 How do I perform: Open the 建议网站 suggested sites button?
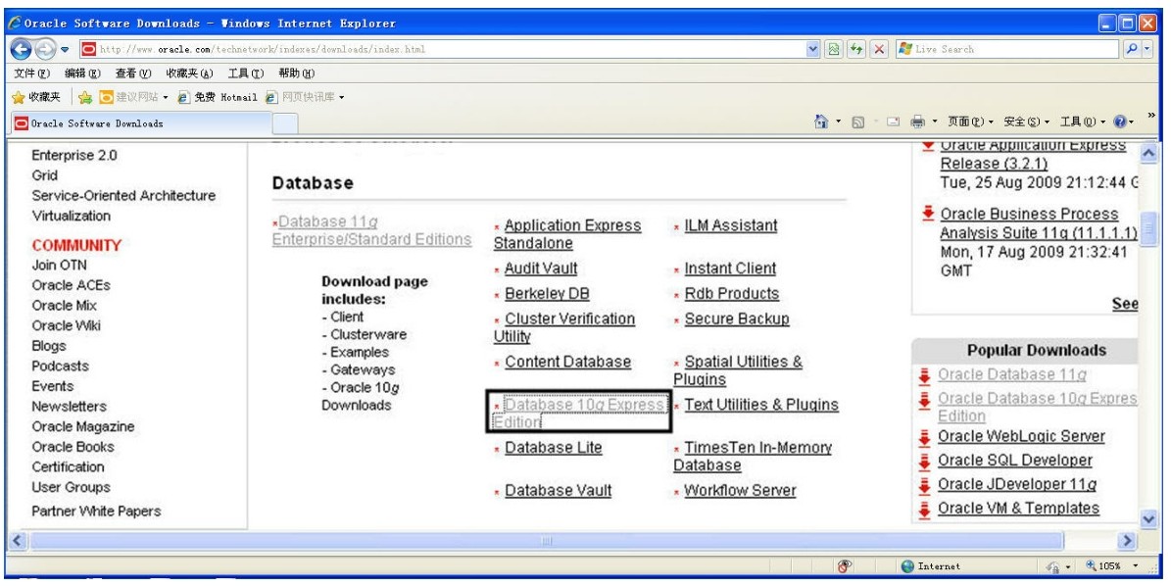133,97
